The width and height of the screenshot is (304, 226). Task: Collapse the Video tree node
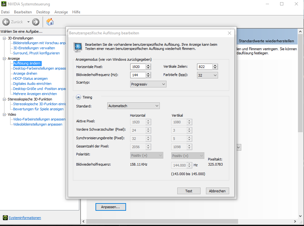point(4,114)
